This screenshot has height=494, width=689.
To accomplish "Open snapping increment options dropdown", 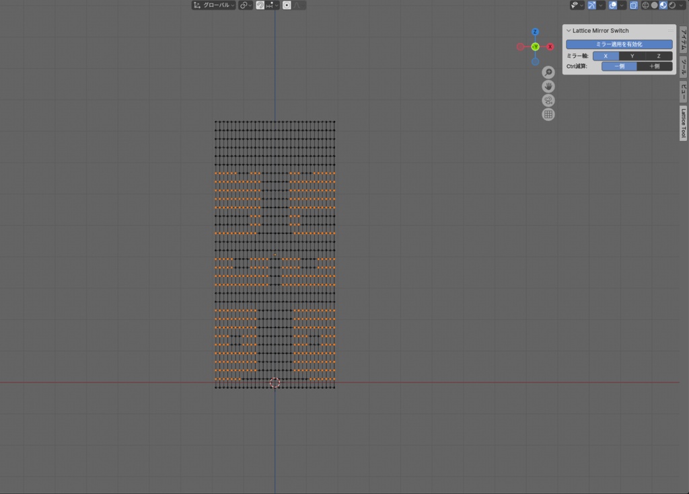I will [272, 5].
